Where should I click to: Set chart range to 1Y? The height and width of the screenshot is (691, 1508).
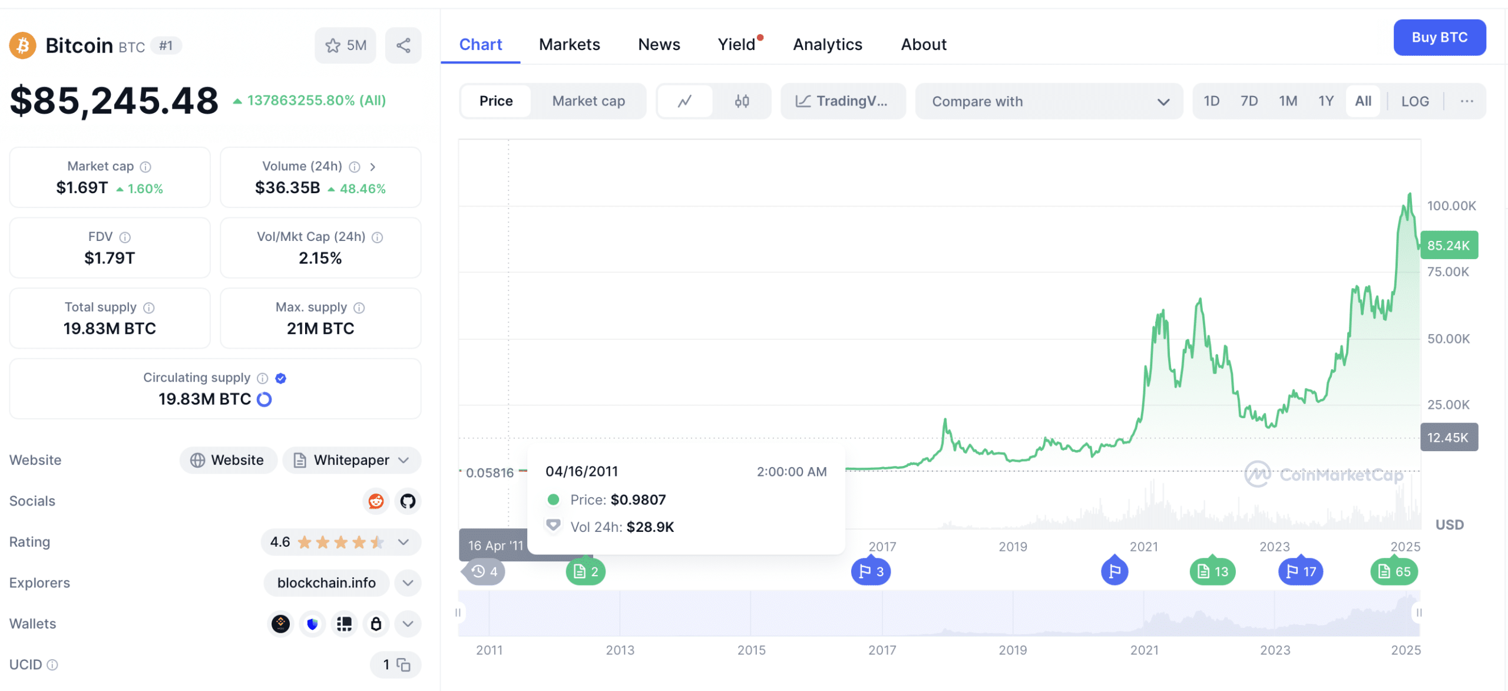[x=1325, y=101]
